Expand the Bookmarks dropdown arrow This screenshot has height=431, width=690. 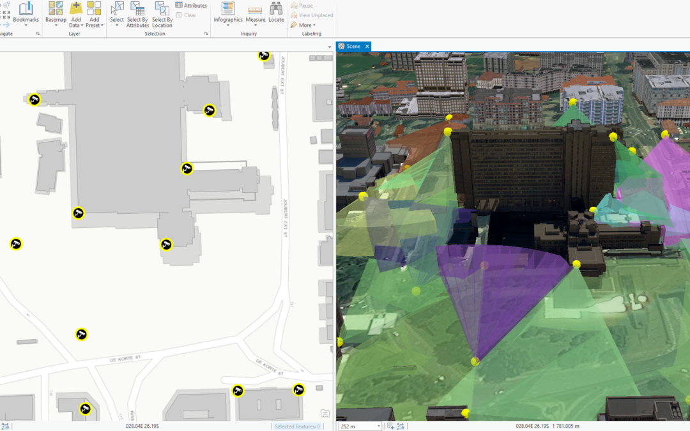(26, 26)
